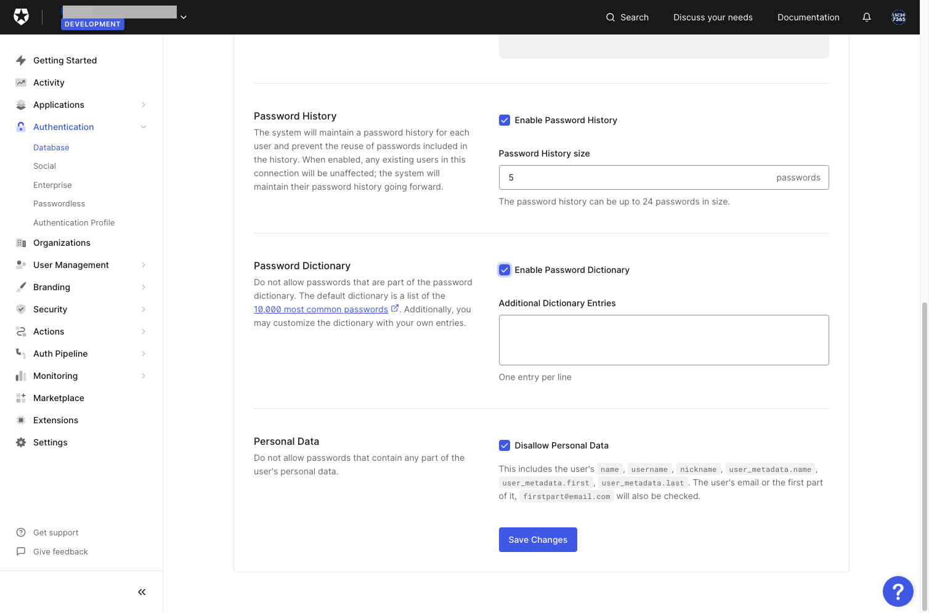Open notifications bell
The width and height of the screenshot is (929, 613).
pos(866,17)
